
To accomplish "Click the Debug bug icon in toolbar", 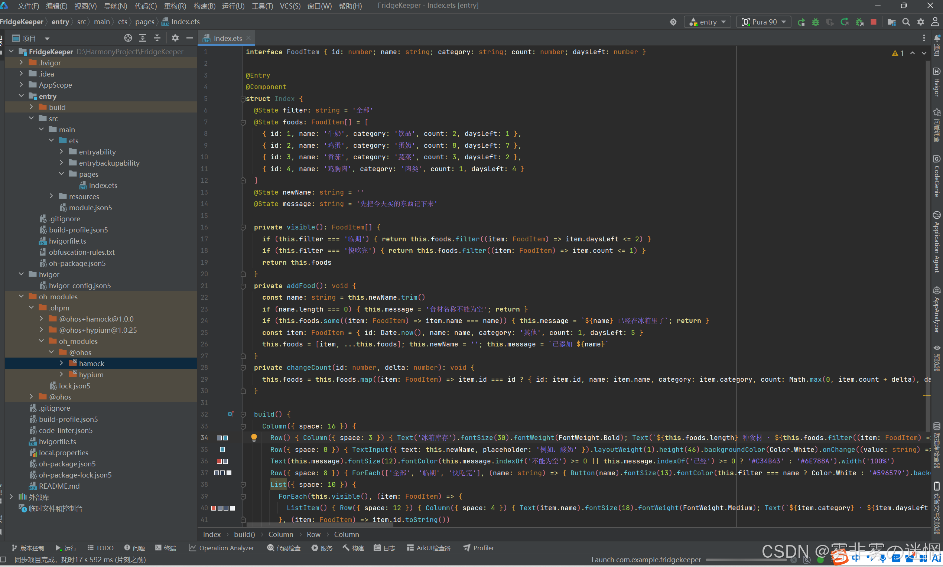I will tap(815, 22).
